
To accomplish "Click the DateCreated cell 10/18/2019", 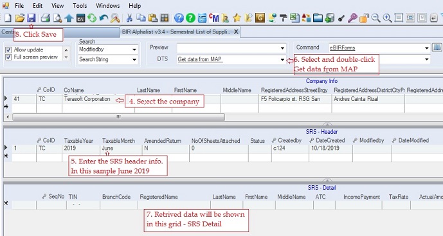I will tap(330, 149).
